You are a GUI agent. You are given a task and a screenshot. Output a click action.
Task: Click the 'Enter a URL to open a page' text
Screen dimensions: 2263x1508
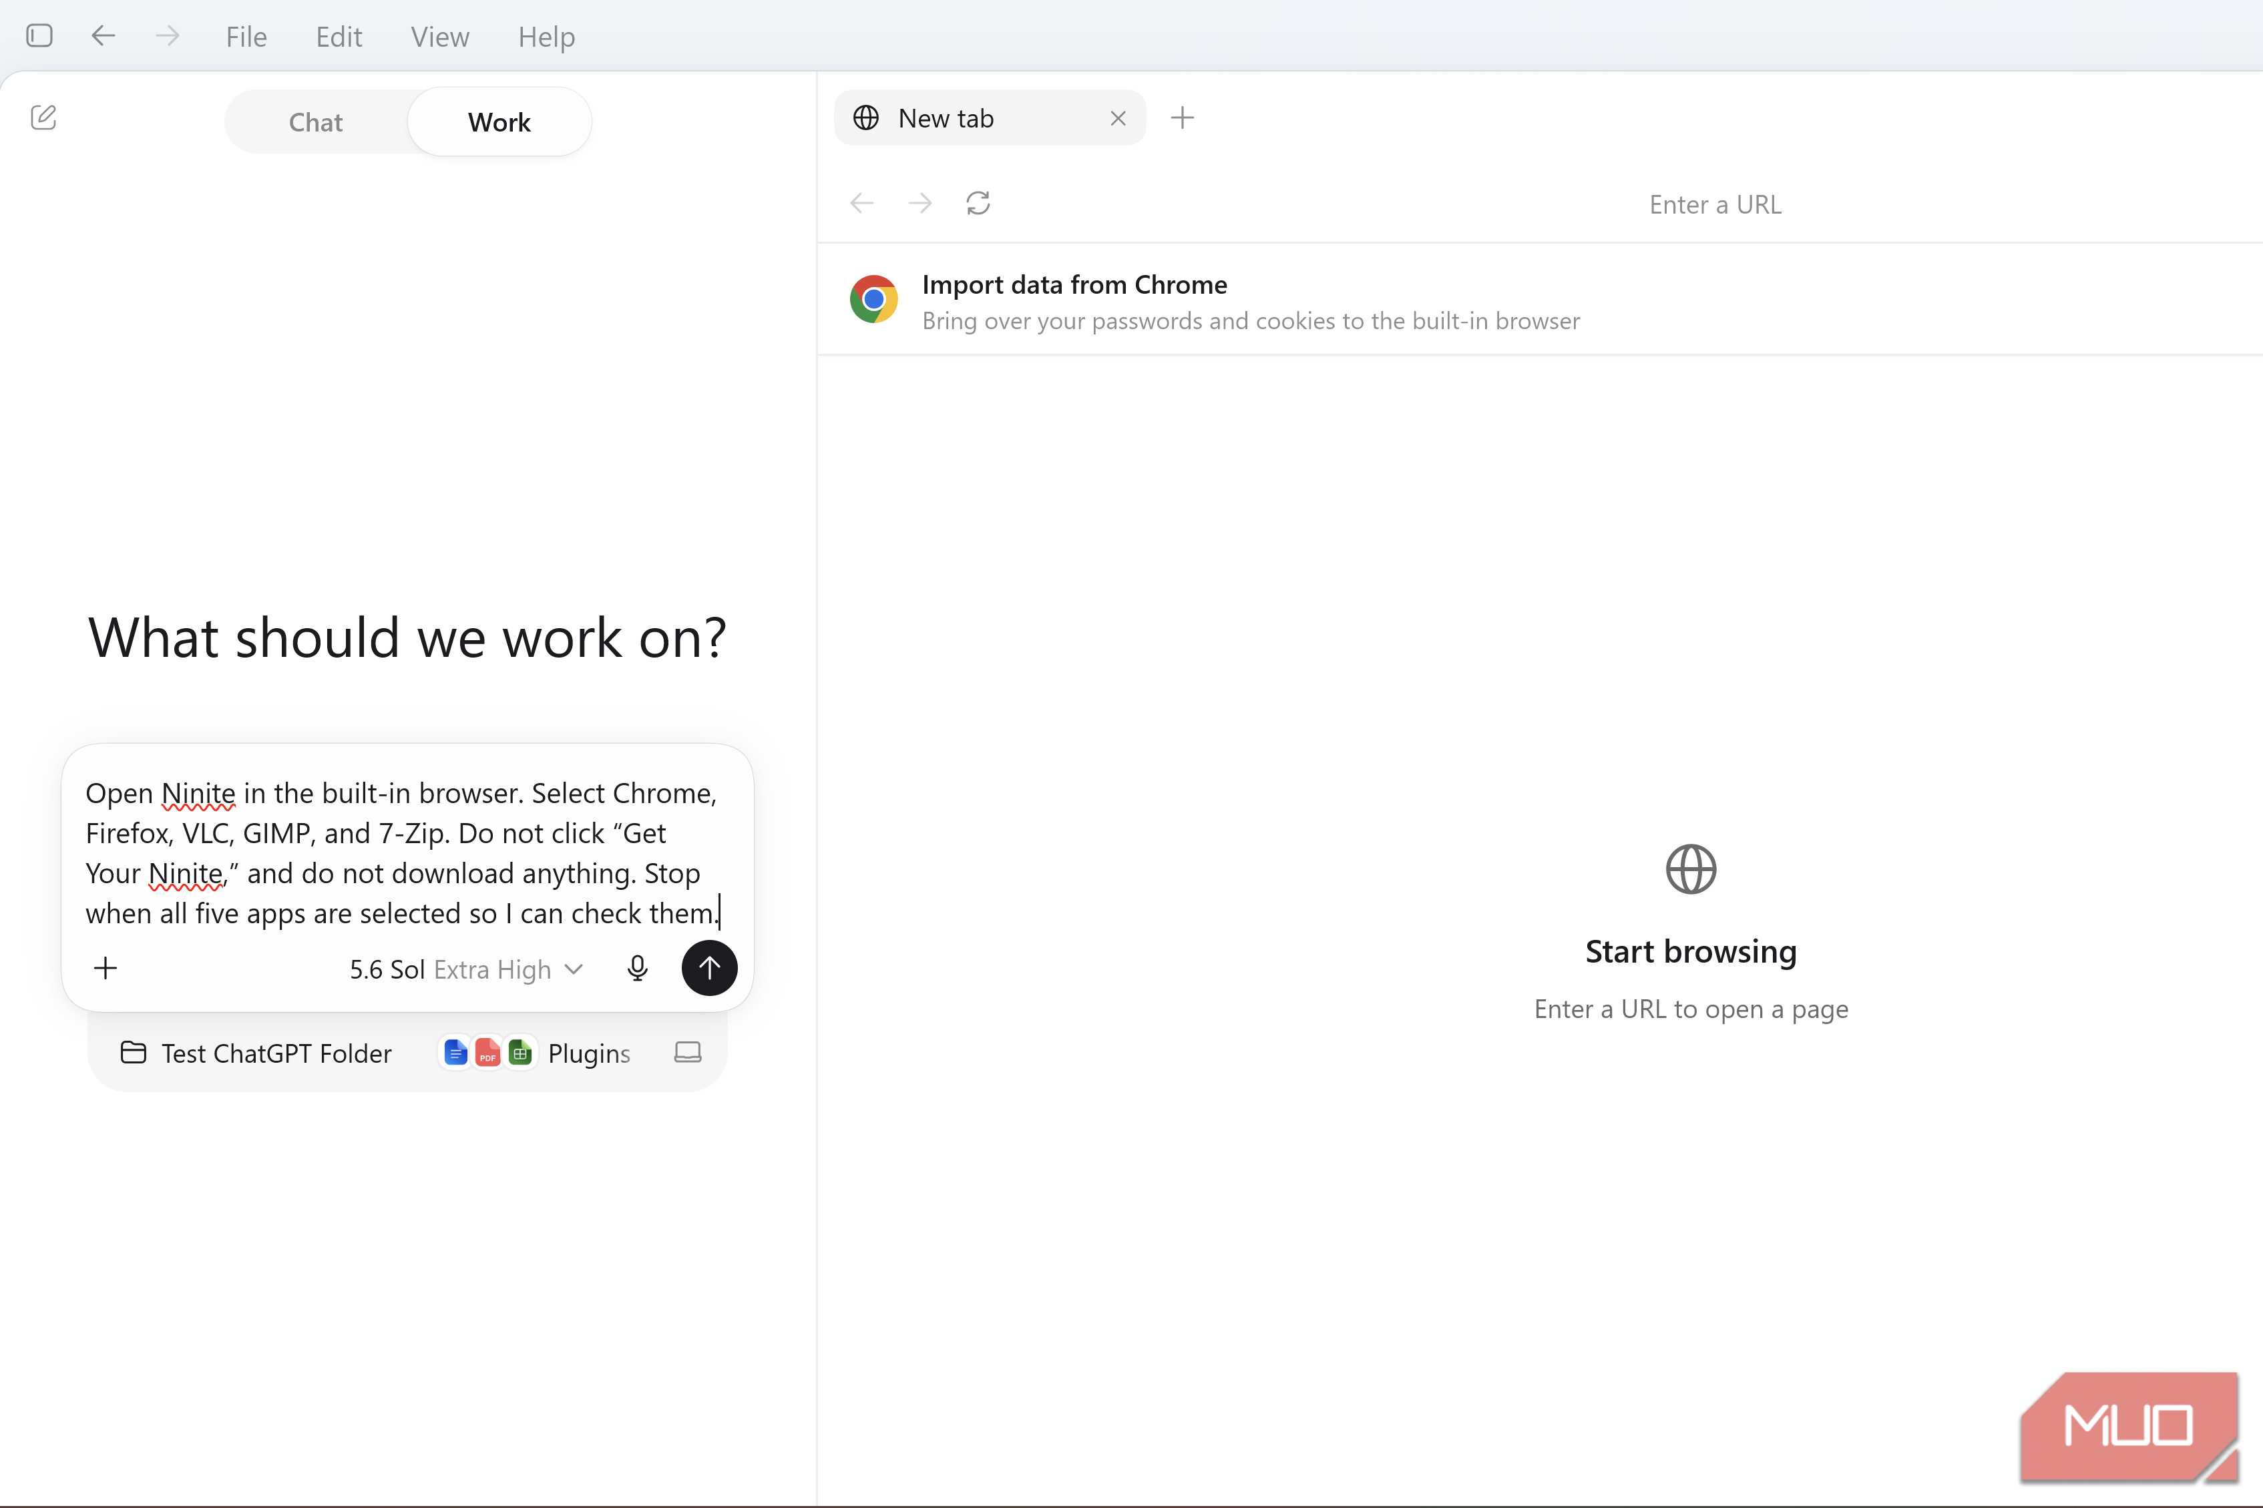pyautogui.click(x=1691, y=1009)
